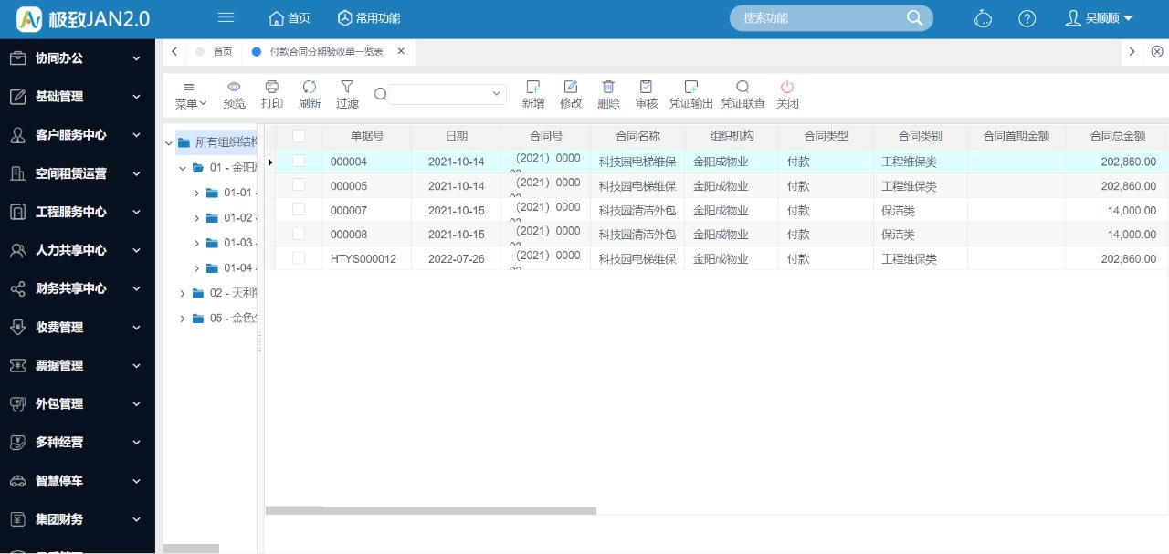Expand the 财务共享中心 sidebar menu

pos(77,288)
